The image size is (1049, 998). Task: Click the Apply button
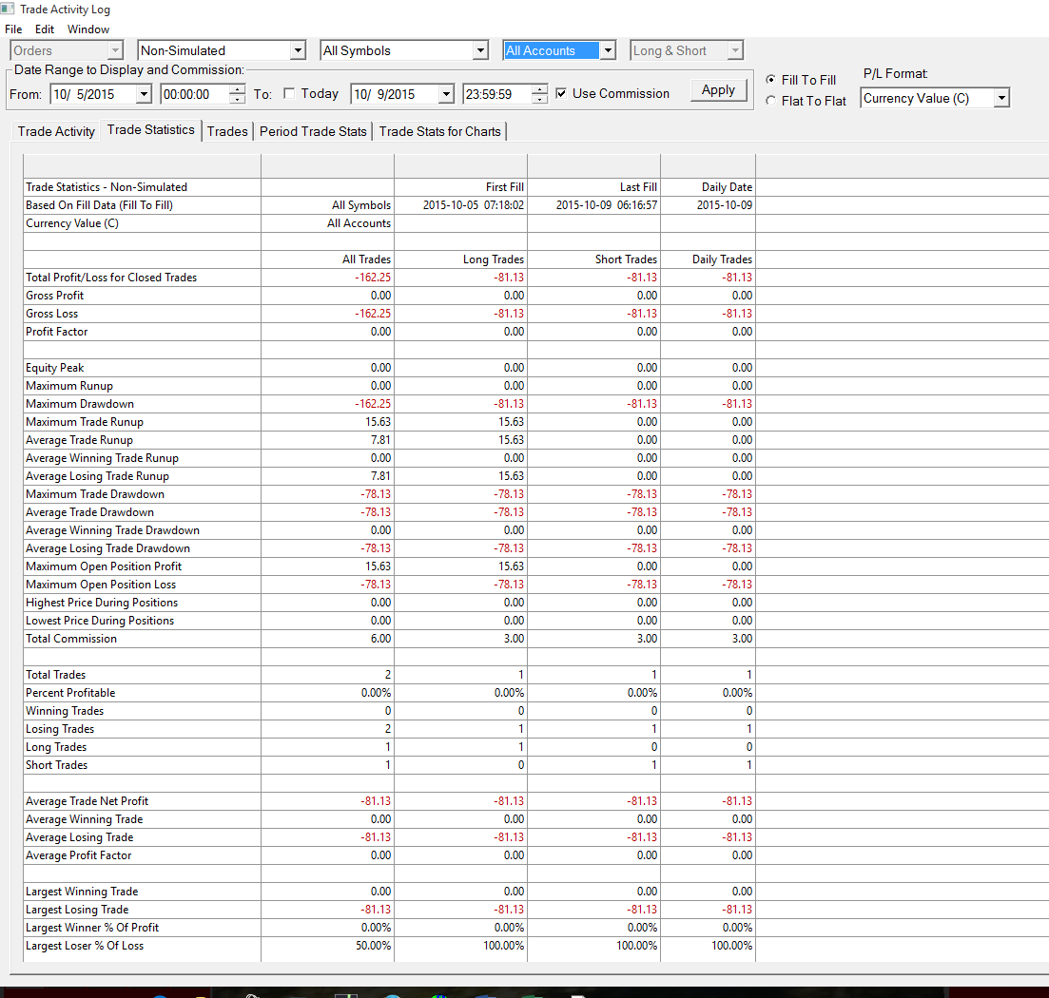pyautogui.click(x=718, y=90)
